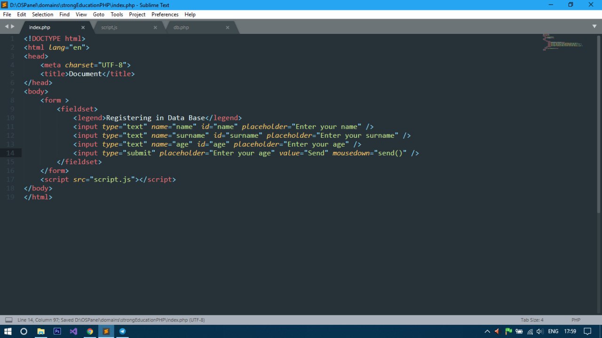
Task: Open the Help menu
Action: pyautogui.click(x=190, y=15)
